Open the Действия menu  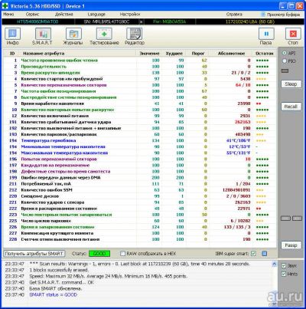click(x=64, y=15)
